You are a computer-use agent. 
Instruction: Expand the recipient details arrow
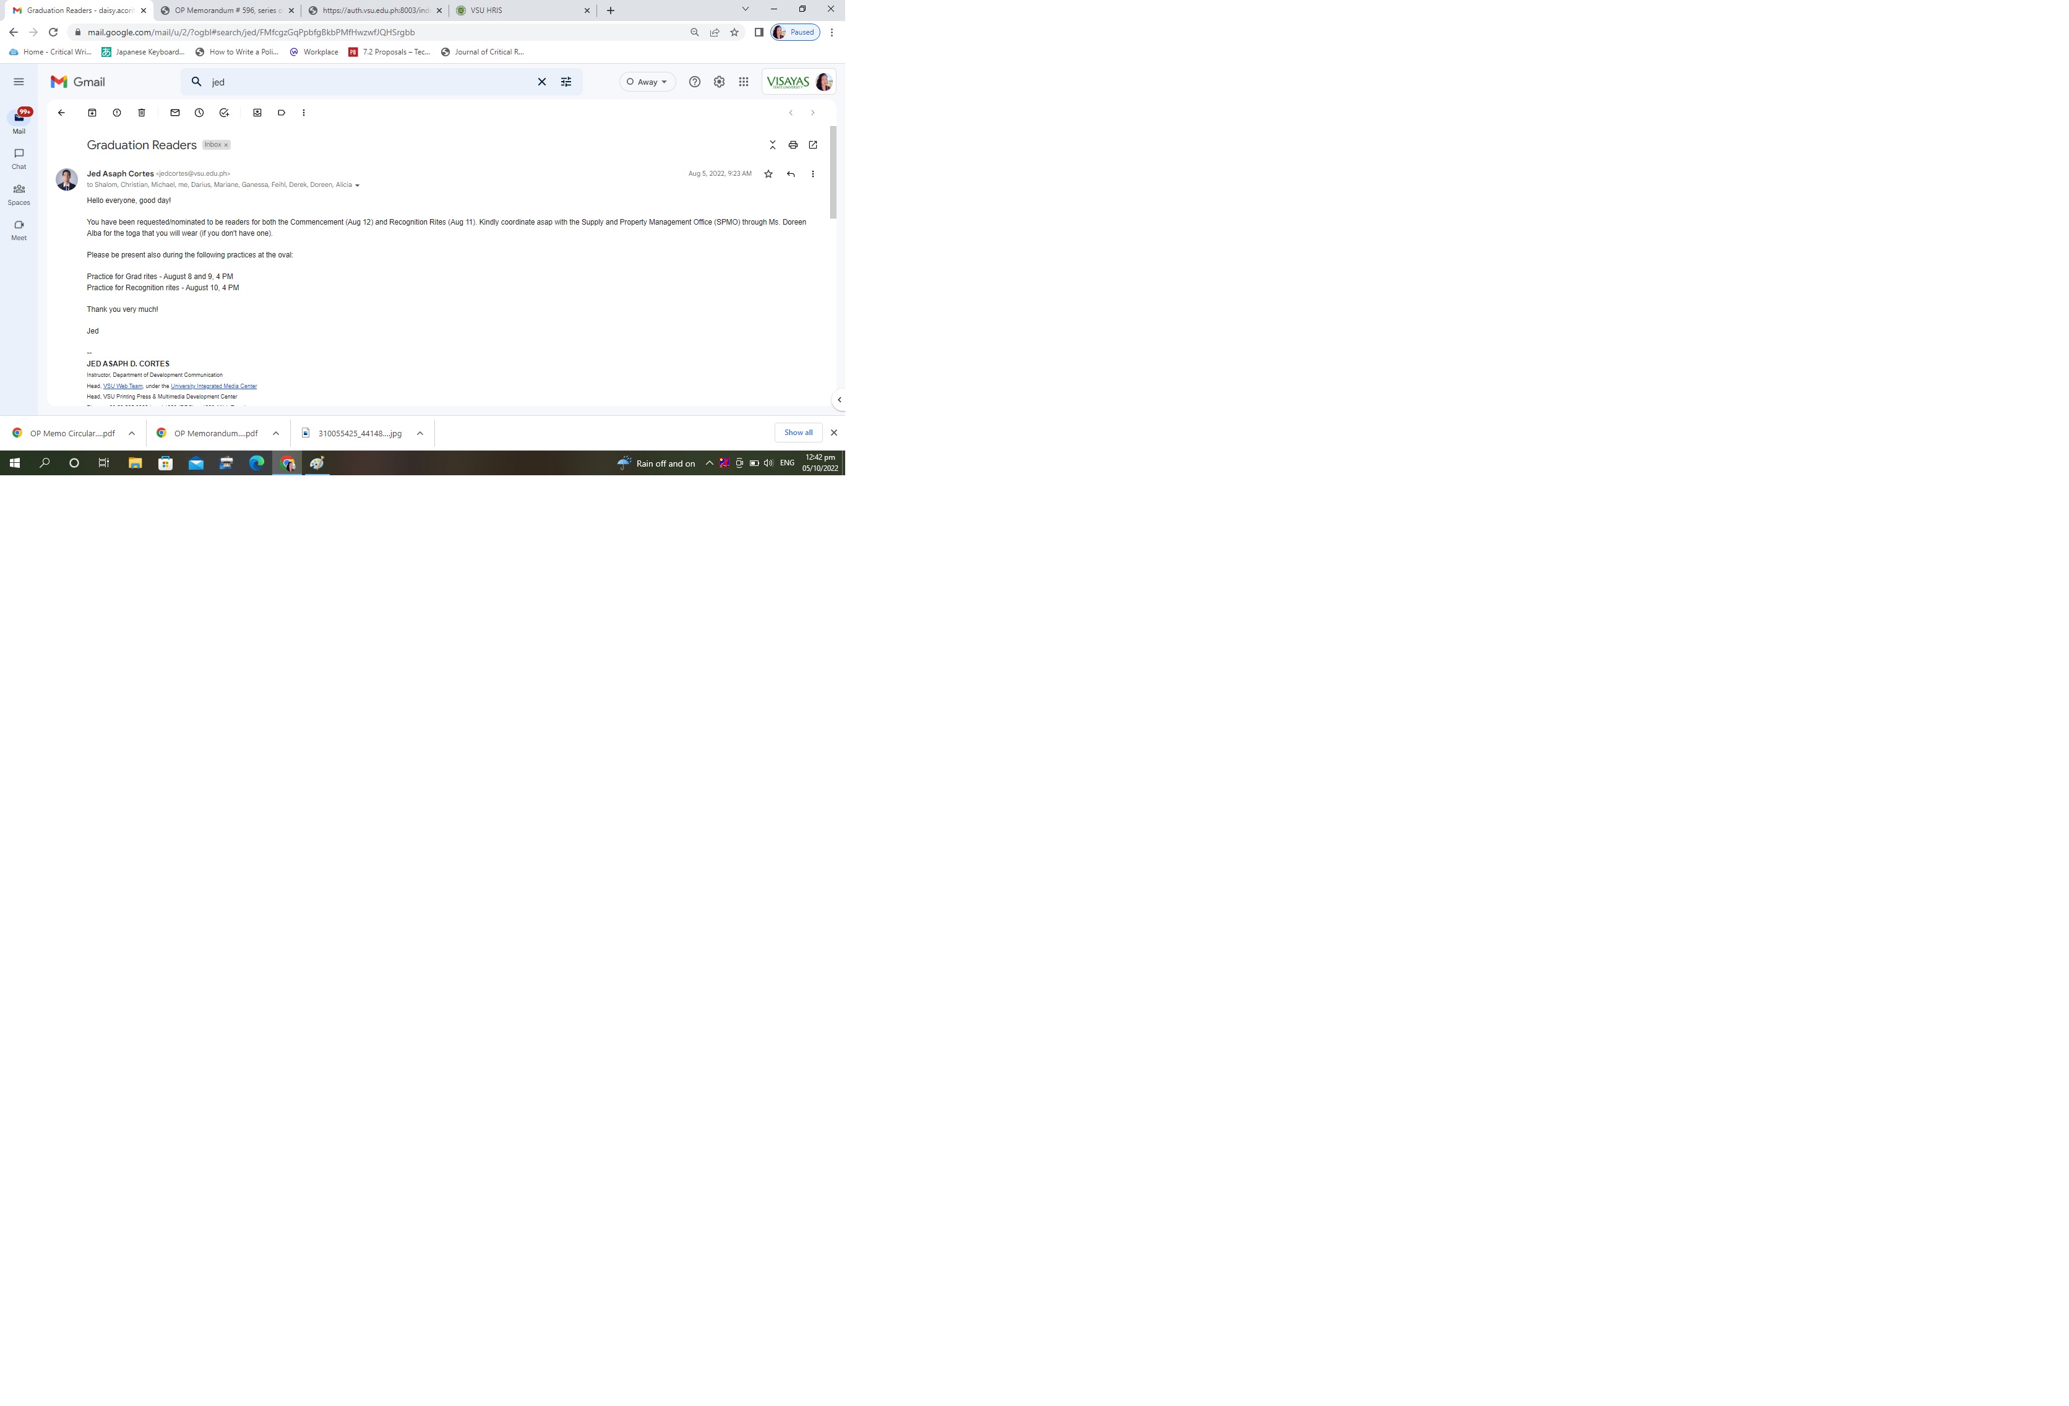pyautogui.click(x=358, y=185)
